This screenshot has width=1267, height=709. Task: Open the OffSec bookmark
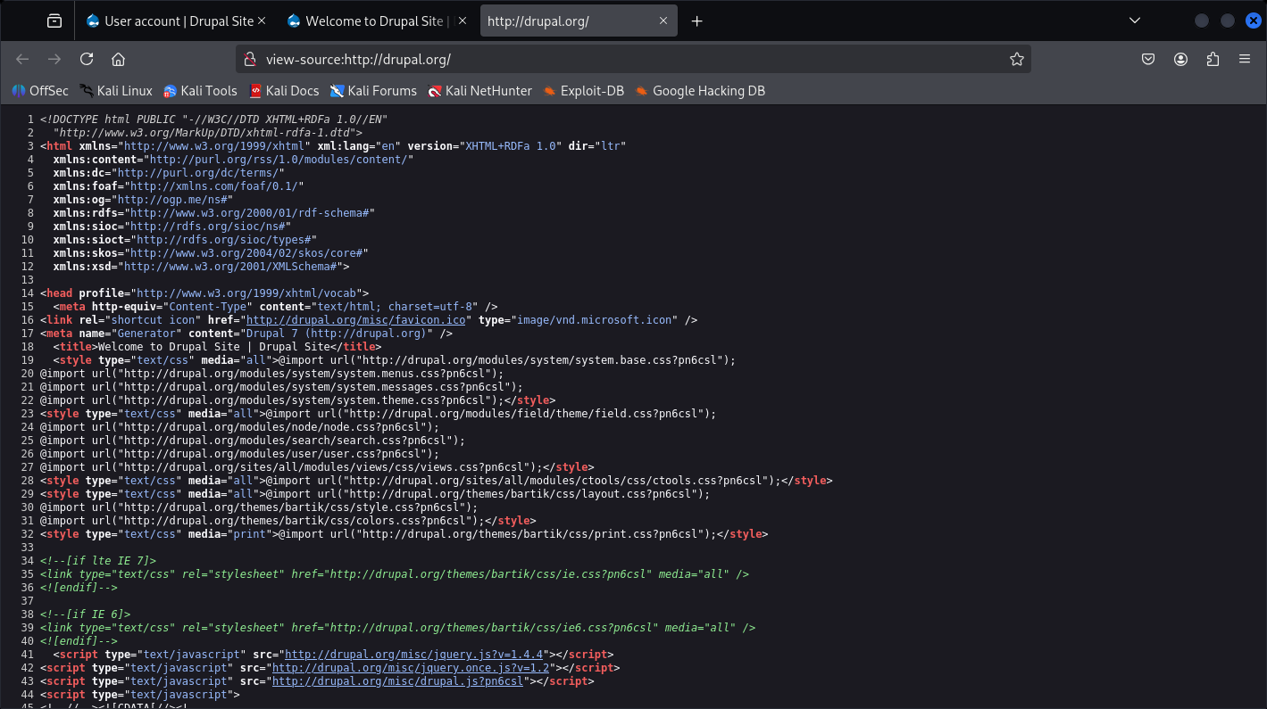point(40,90)
